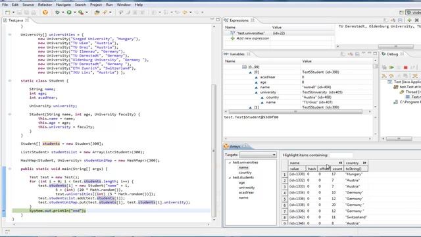Click the 'hash' column header in Arrays table
Screen dimensions: 421x237
pyautogui.click(x=312, y=169)
